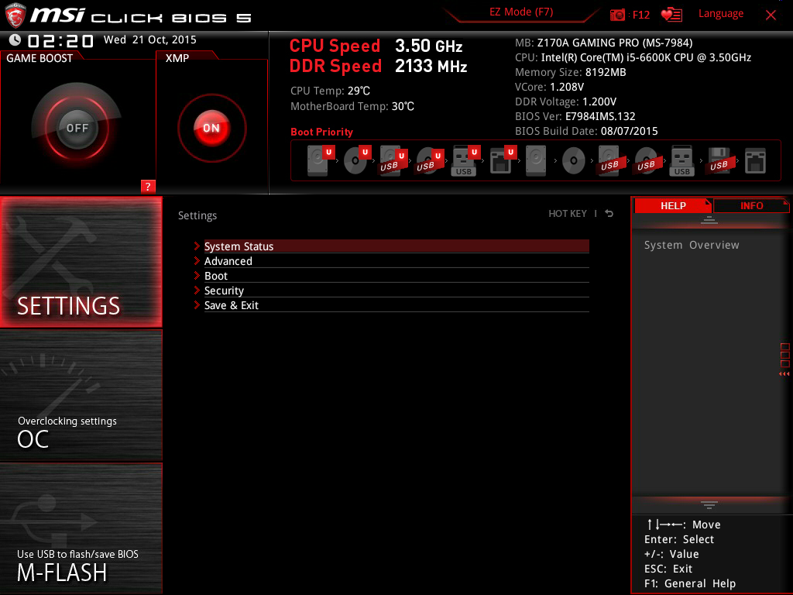The image size is (793, 595).
Task: Take a screenshot with the F12 camera icon
Action: point(617,15)
